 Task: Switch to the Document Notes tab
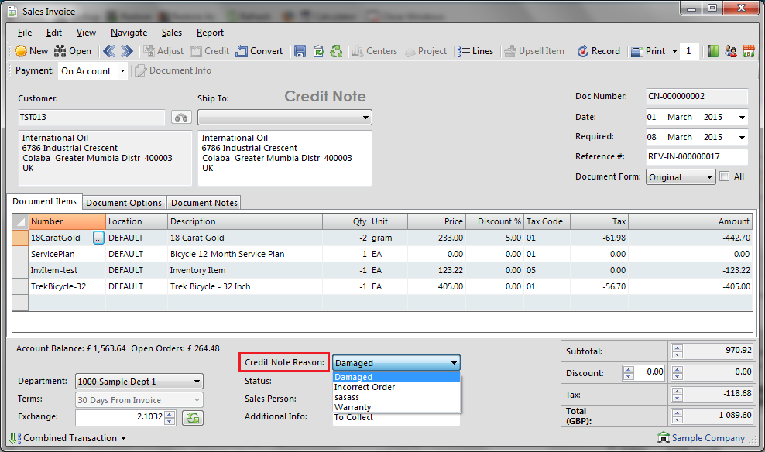tap(204, 203)
